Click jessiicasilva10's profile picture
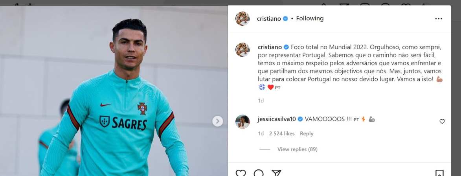The height and width of the screenshot is (176, 461). tap(242, 122)
